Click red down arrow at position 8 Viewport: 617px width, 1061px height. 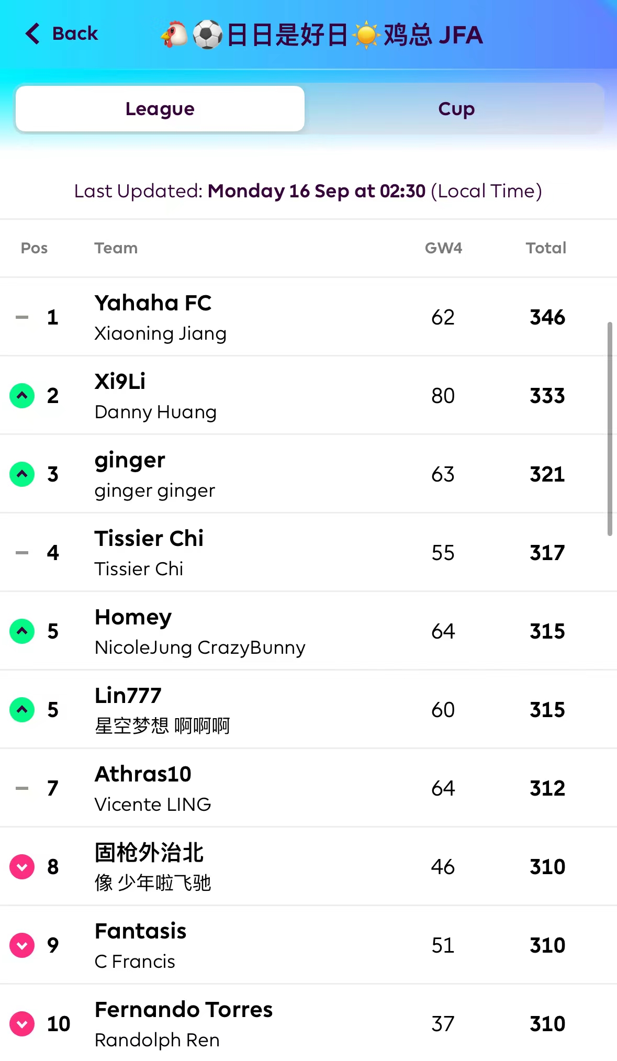coord(22,867)
